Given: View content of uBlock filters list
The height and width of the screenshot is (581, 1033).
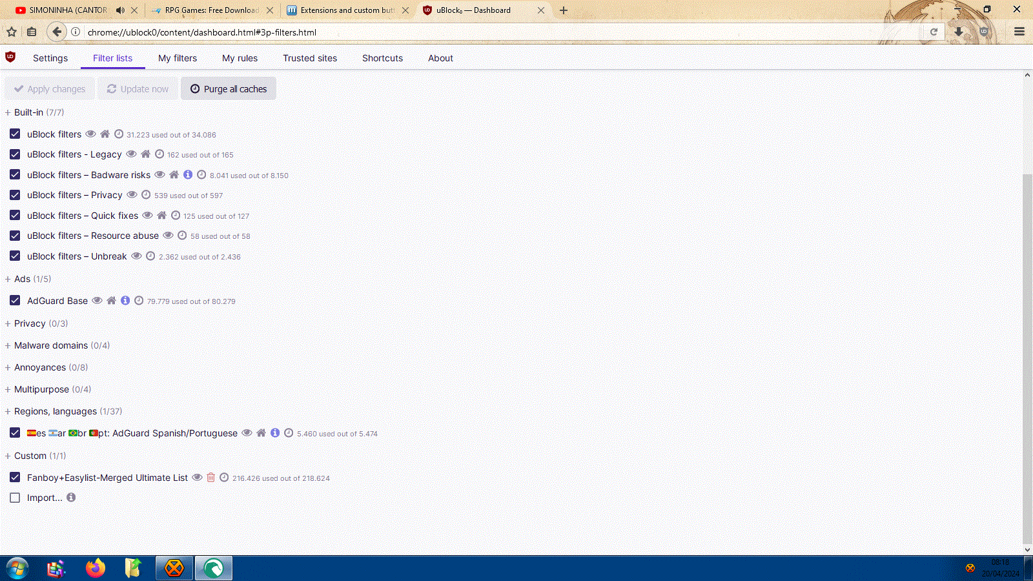Looking at the screenshot, I should 91,134.
